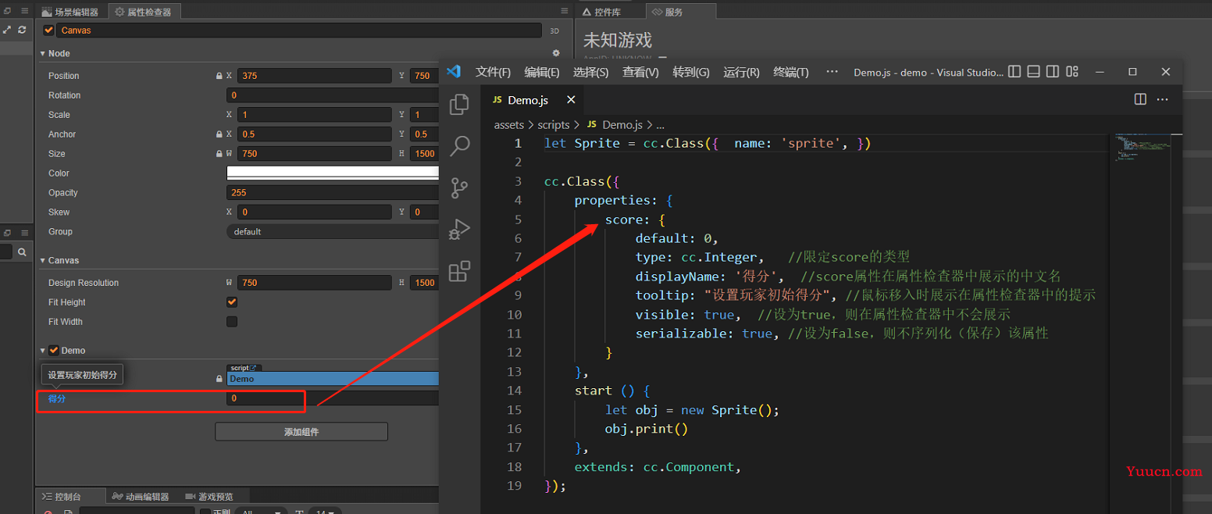Collapse the Demo component section
Image resolution: width=1212 pixels, height=514 pixels.
click(x=43, y=351)
